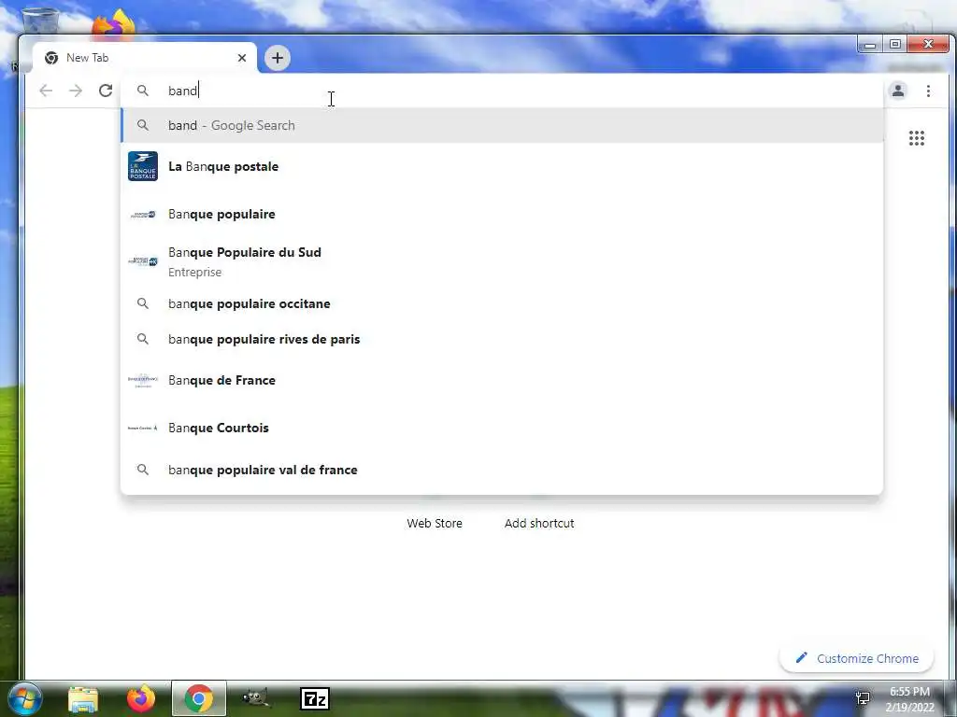Select the New Tab tab
The image size is (957, 717).
[143, 58]
